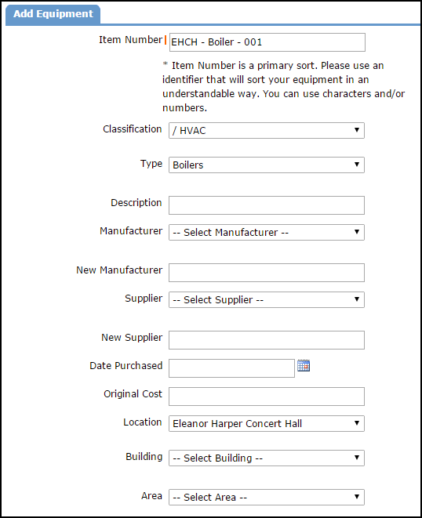The width and height of the screenshot is (422, 518).
Task: Click into the Item Number field
Action: 267,42
